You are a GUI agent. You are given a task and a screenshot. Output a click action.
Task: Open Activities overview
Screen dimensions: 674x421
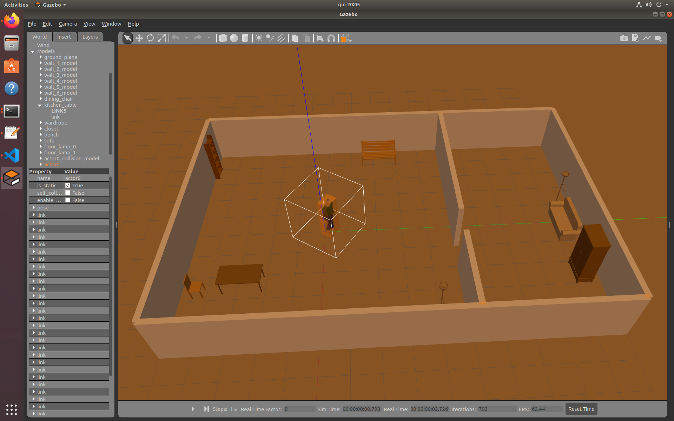pyautogui.click(x=16, y=5)
